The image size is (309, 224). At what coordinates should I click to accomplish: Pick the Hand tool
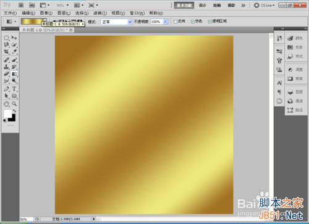6,104
